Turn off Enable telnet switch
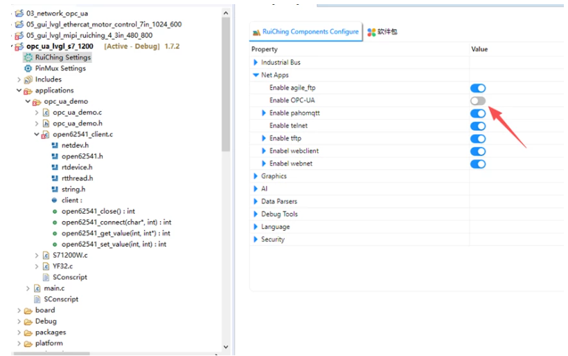 (477, 126)
